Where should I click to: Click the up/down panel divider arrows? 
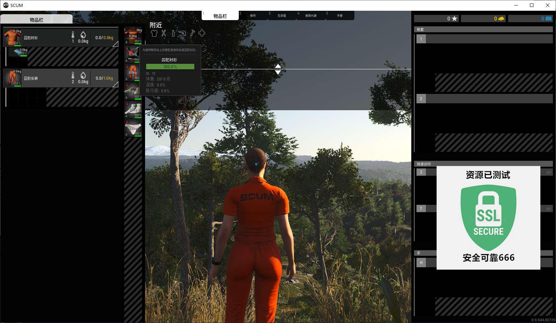click(x=278, y=69)
